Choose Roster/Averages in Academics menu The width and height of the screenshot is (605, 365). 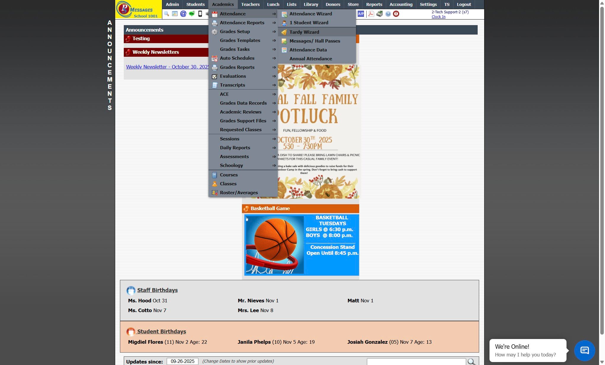pyautogui.click(x=239, y=193)
